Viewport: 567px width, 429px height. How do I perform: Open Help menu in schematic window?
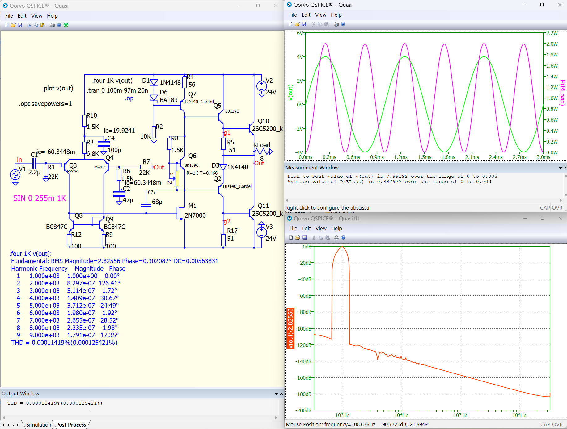[52, 16]
